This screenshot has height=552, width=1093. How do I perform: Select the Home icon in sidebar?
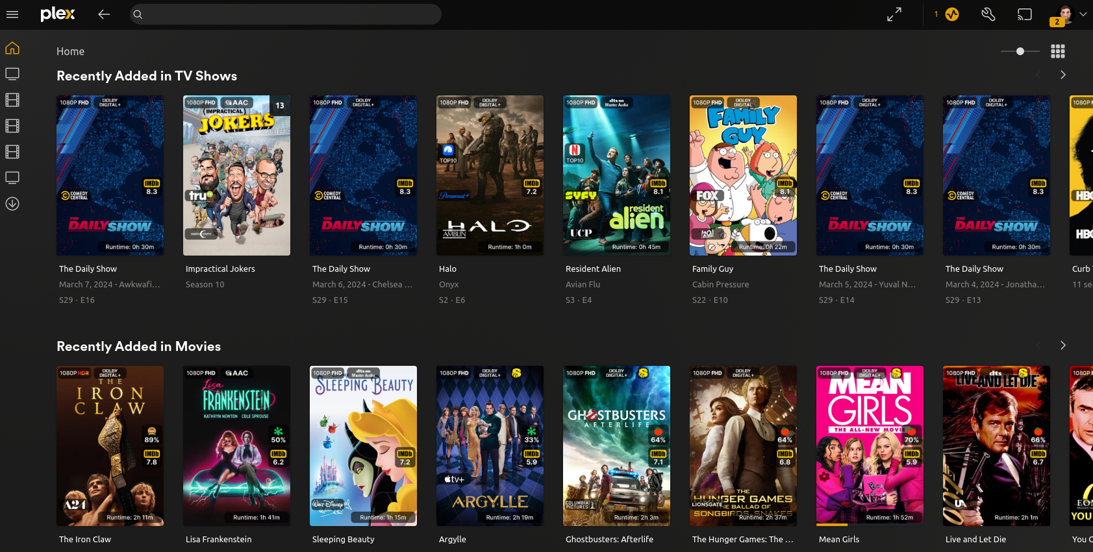coord(12,49)
